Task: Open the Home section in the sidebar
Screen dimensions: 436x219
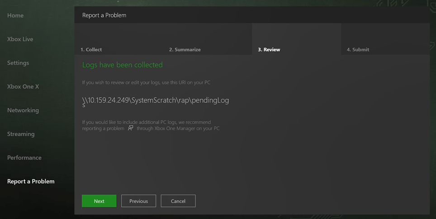Action: click(15, 15)
